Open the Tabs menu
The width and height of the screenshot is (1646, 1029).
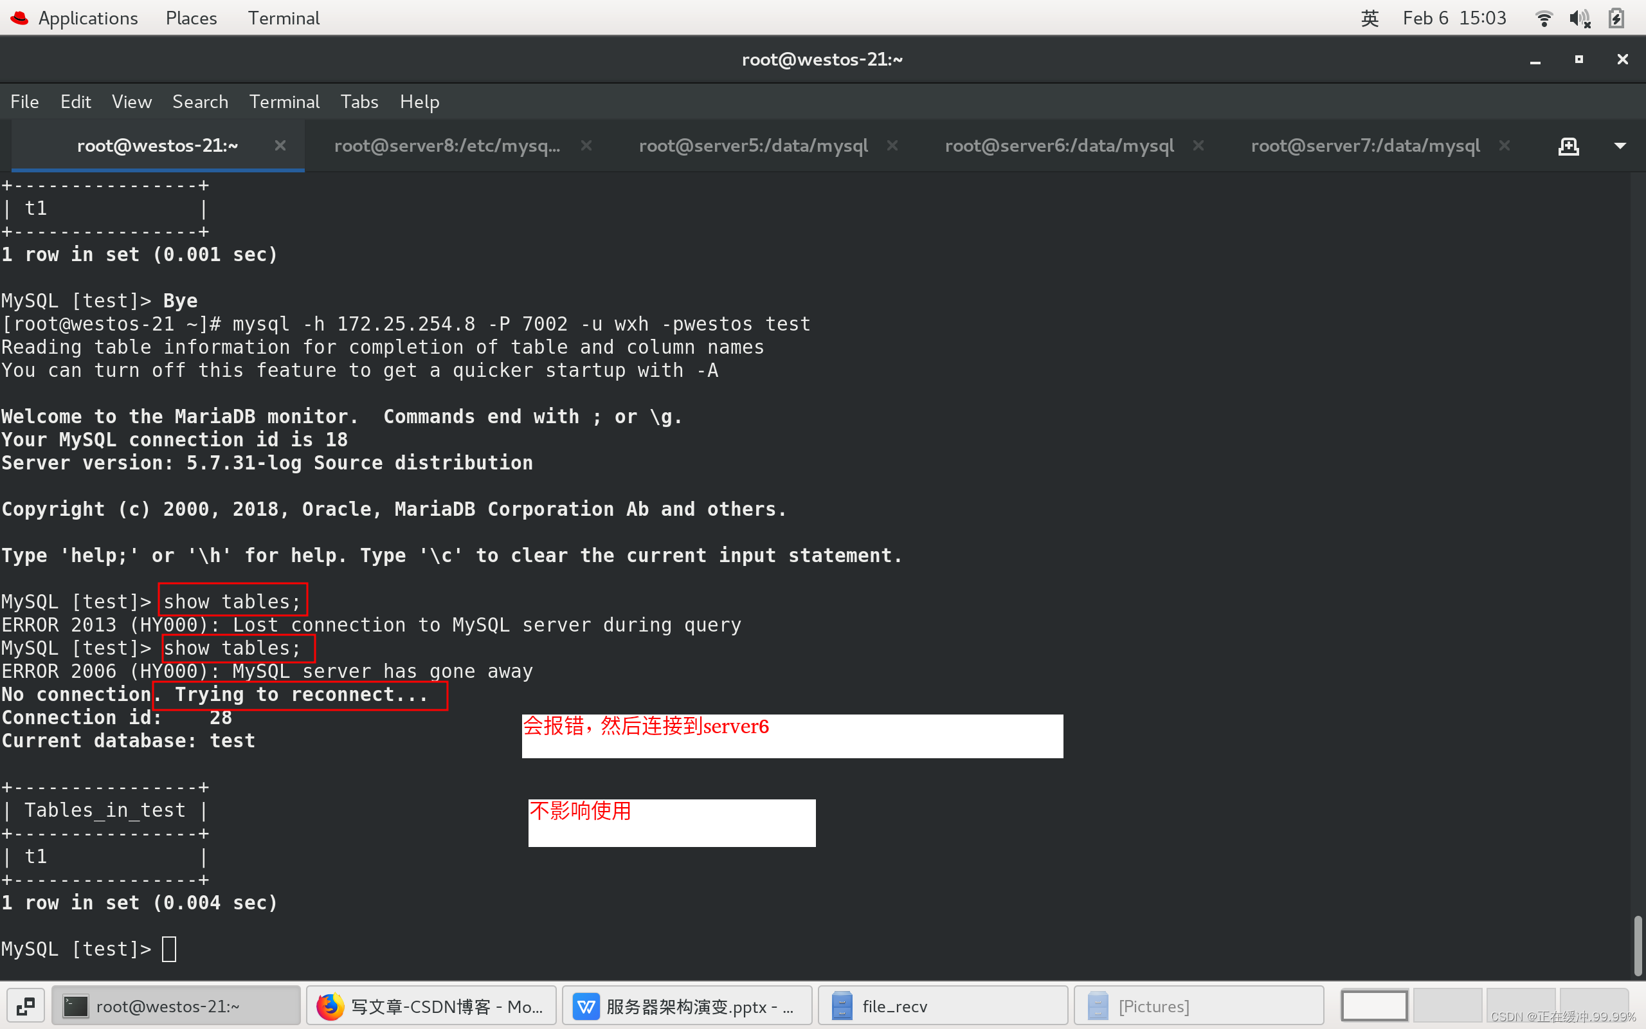359,102
